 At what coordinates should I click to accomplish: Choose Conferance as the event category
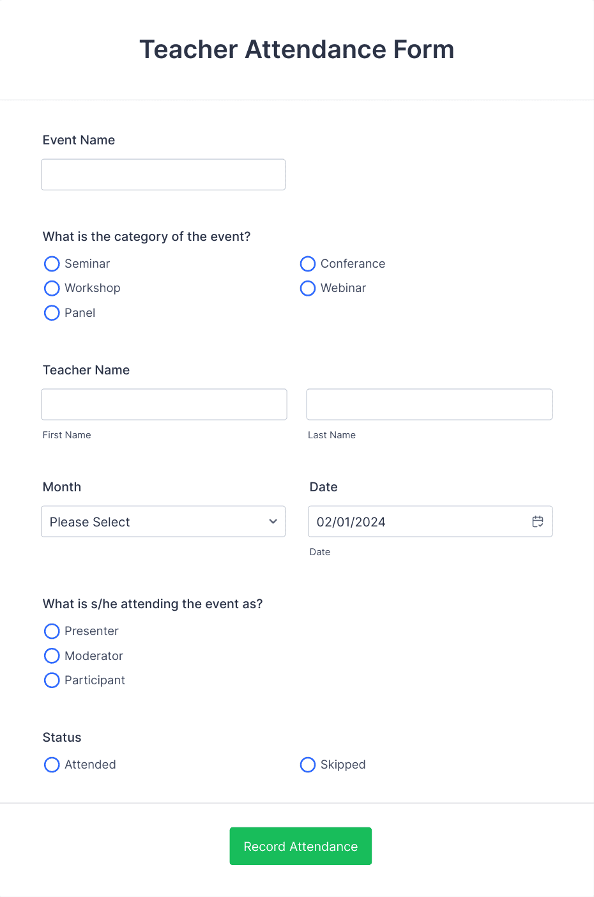coord(308,263)
